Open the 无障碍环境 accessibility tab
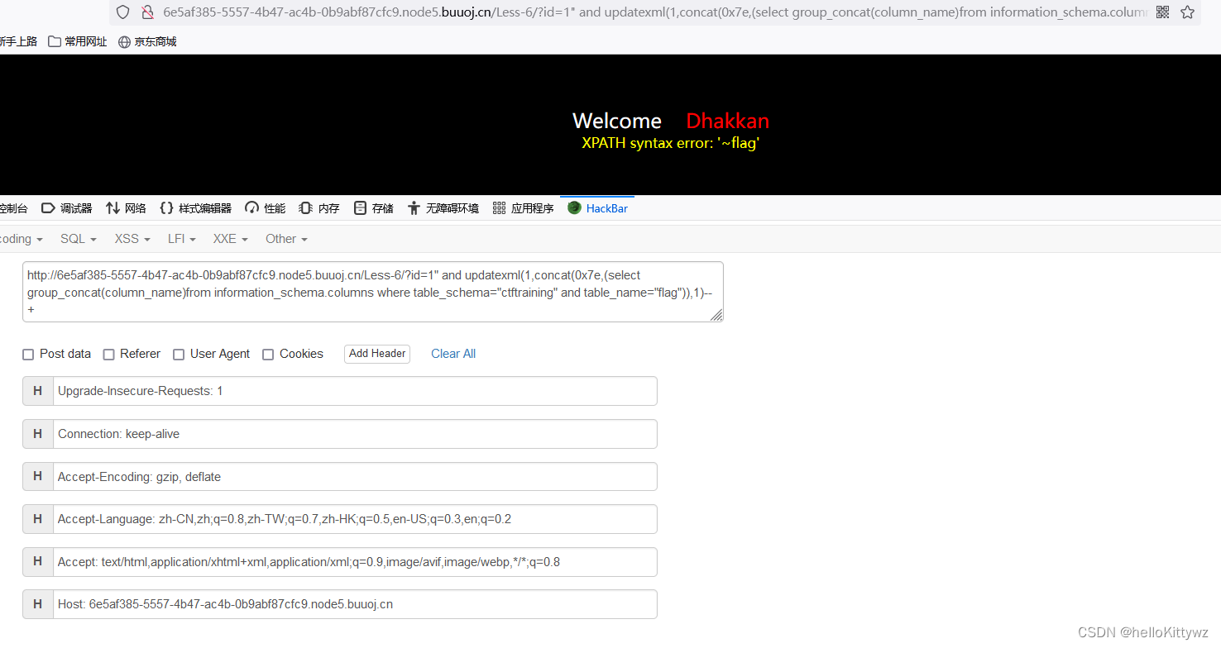 click(x=443, y=208)
